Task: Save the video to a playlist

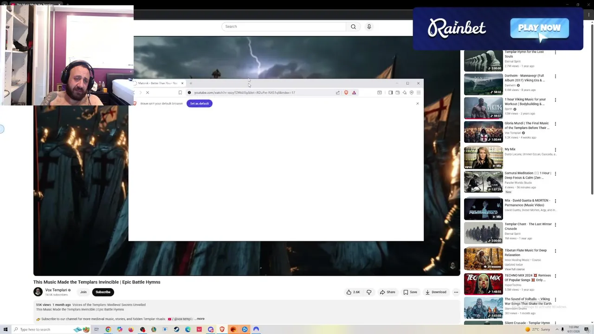Action: [x=410, y=292]
